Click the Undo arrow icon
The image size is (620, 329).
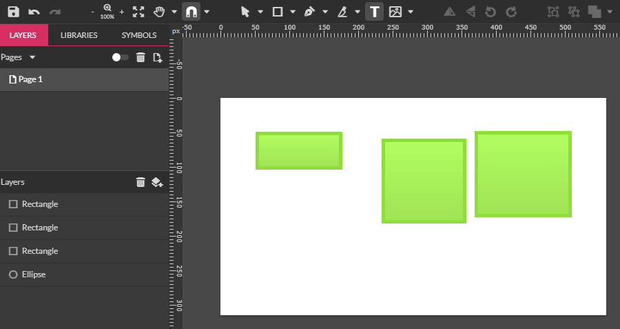pos(34,12)
